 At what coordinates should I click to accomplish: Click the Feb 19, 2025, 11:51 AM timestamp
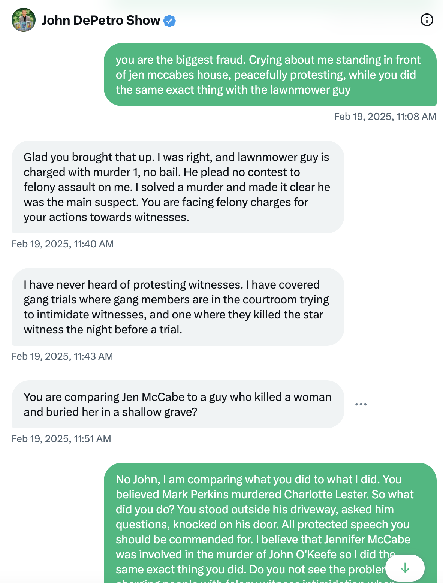61,439
